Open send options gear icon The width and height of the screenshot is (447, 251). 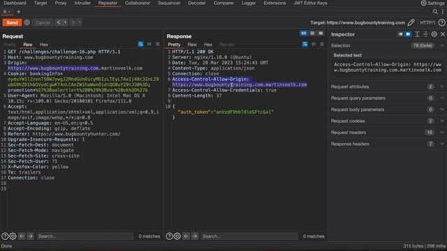tap(27, 22)
